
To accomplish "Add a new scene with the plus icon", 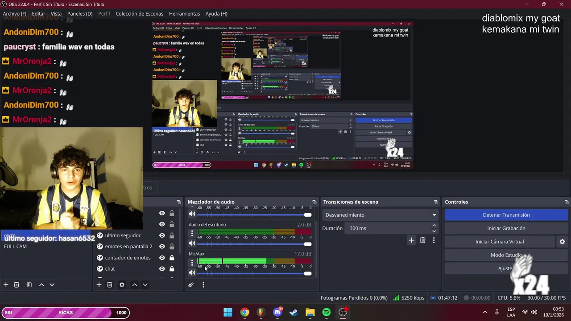I will (6, 285).
